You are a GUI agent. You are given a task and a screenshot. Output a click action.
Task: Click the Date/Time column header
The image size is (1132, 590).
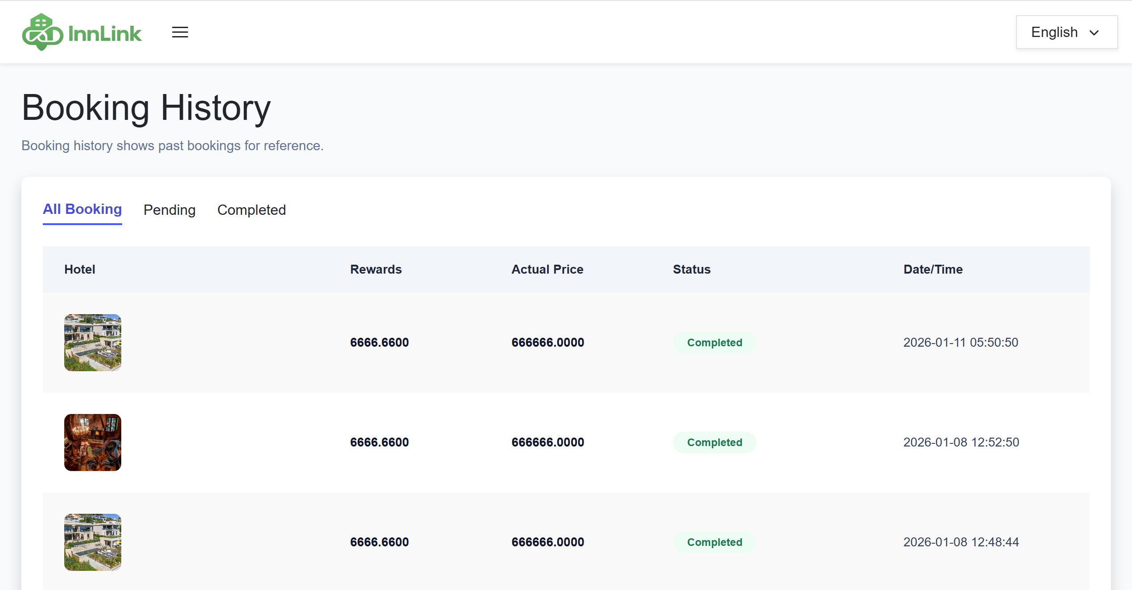coord(933,269)
